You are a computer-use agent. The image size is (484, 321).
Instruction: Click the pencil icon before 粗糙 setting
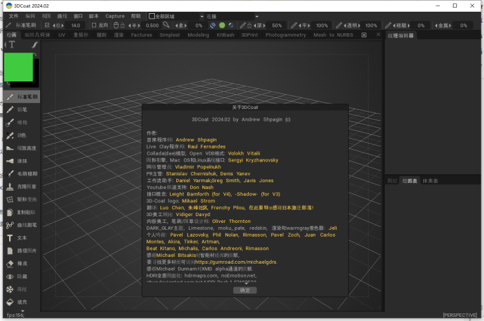(x=388, y=26)
